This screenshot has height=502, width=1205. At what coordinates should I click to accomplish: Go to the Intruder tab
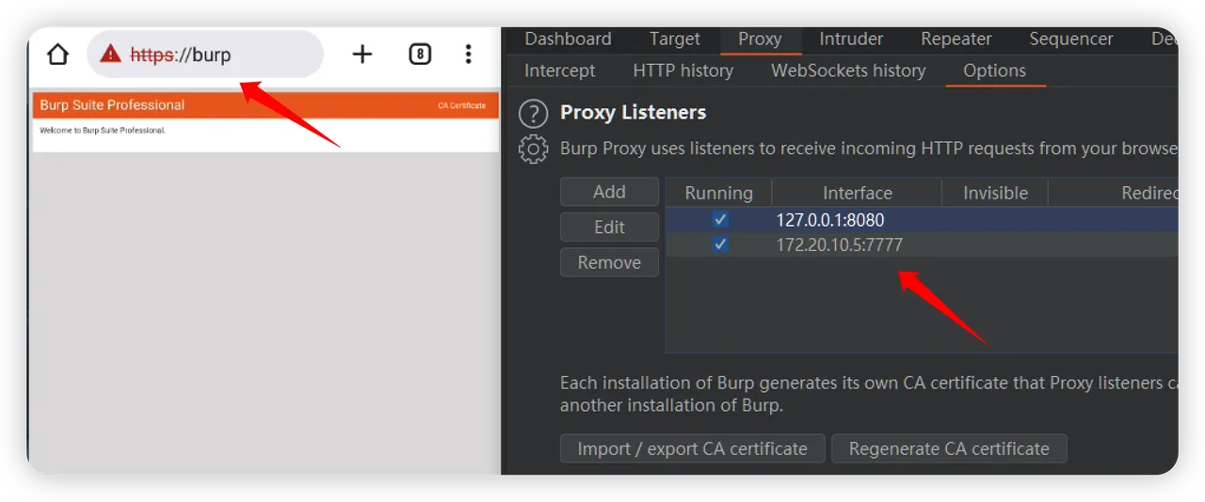click(x=850, y=39)
